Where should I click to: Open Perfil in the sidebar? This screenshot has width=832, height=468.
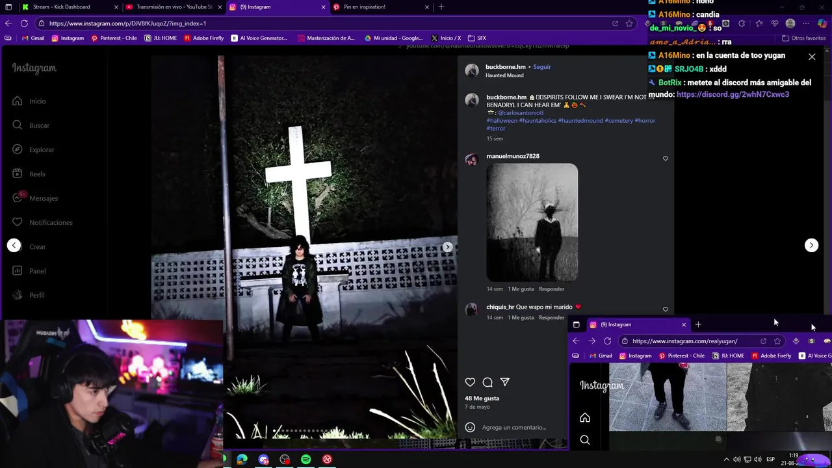[x=29, y=295]
